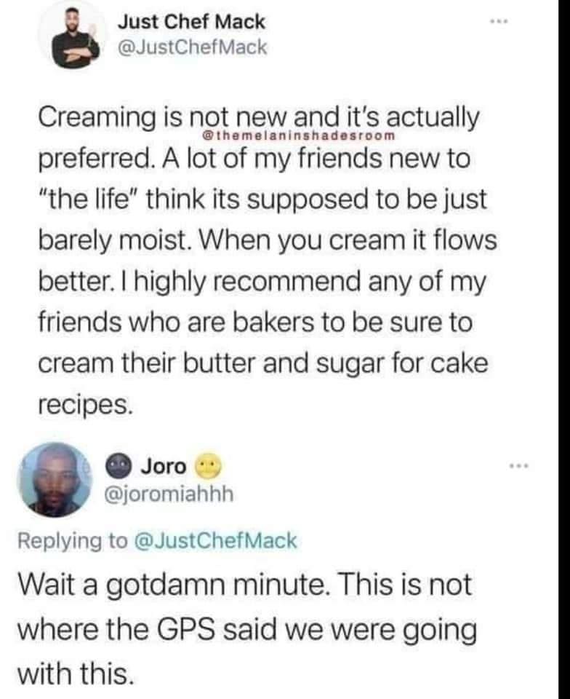
Task: Click the "Just Chef Mack" display name
Action: click(191, 22)
